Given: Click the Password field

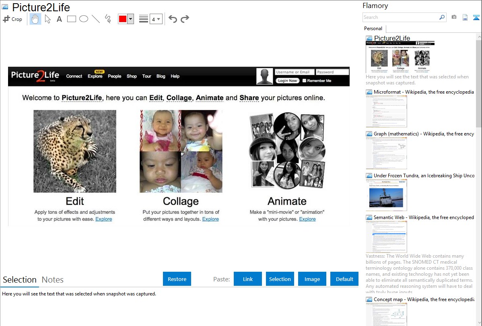Looking at the screenshot, I should click(x=332, y=72).
